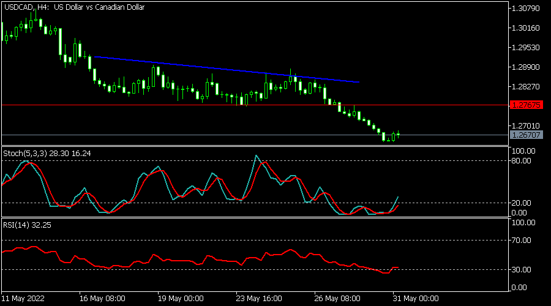Click the Stochastic 20.00 level label
Viewport: 551px width, 306px height.
522,203
